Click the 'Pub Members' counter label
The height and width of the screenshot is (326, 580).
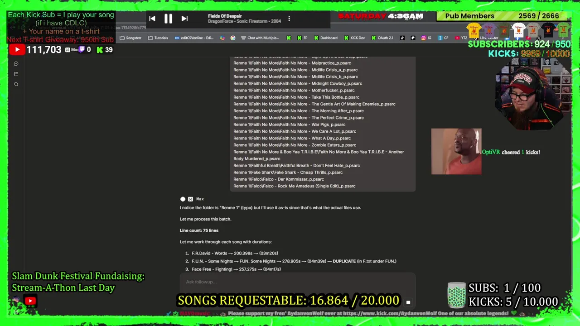pyautogui.click(x=469, y=16)
